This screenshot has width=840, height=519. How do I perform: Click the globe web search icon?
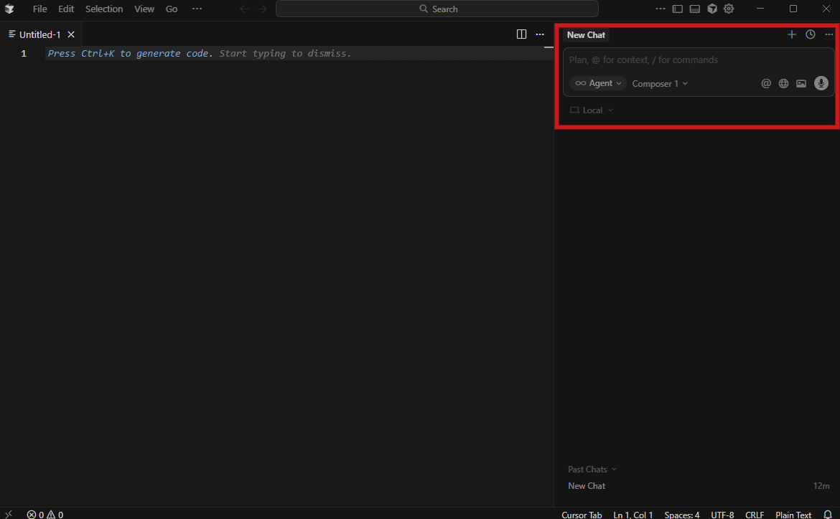(x=783, y=83)
